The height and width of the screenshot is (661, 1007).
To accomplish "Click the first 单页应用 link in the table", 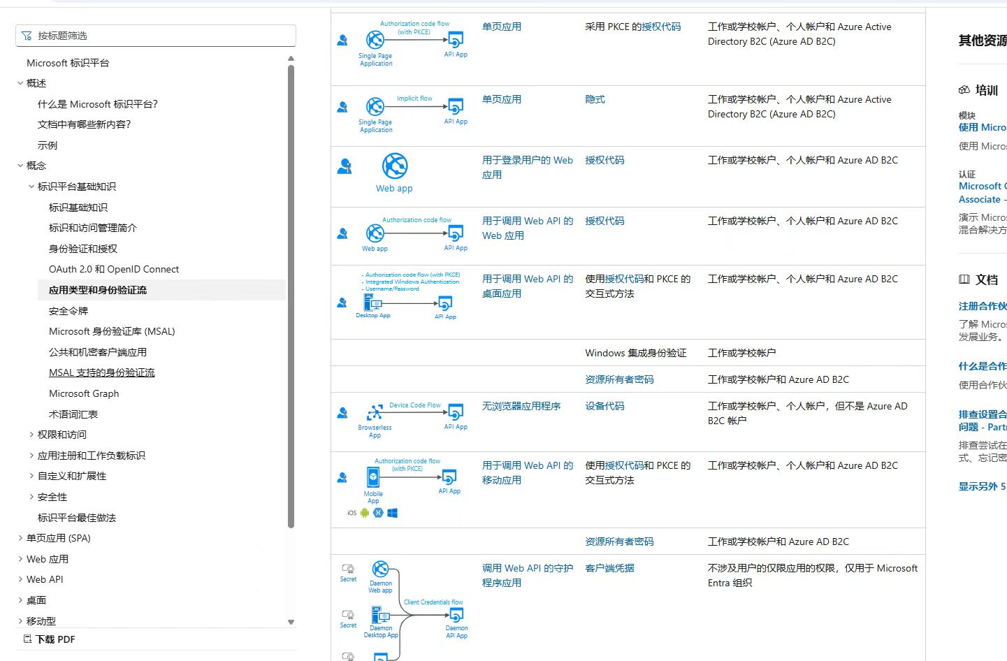I will 502,27.
